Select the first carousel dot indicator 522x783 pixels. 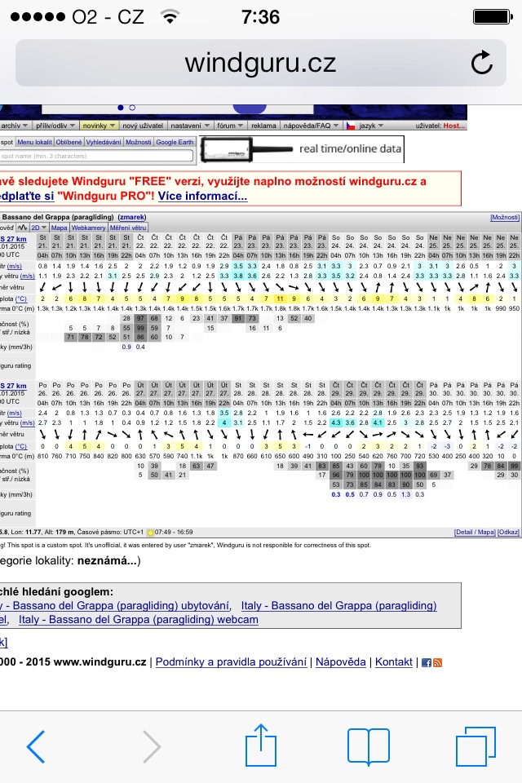coord(121,108)
